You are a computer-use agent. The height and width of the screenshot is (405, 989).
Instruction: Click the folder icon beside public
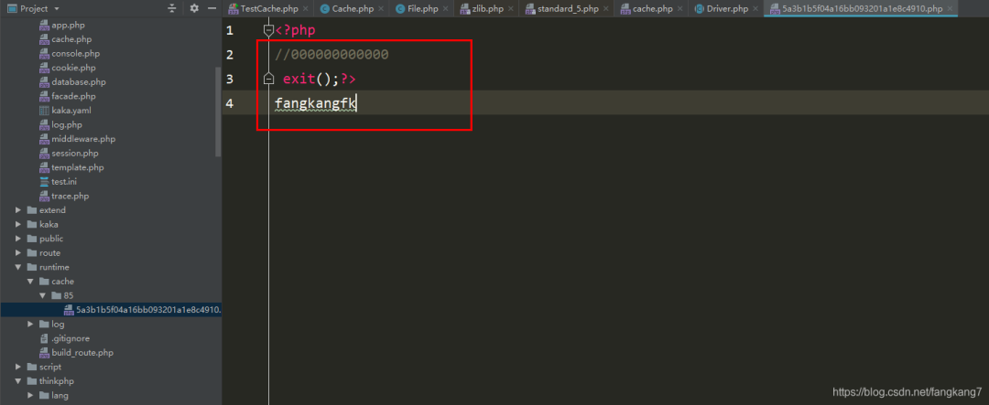click(x=32, y=239)
